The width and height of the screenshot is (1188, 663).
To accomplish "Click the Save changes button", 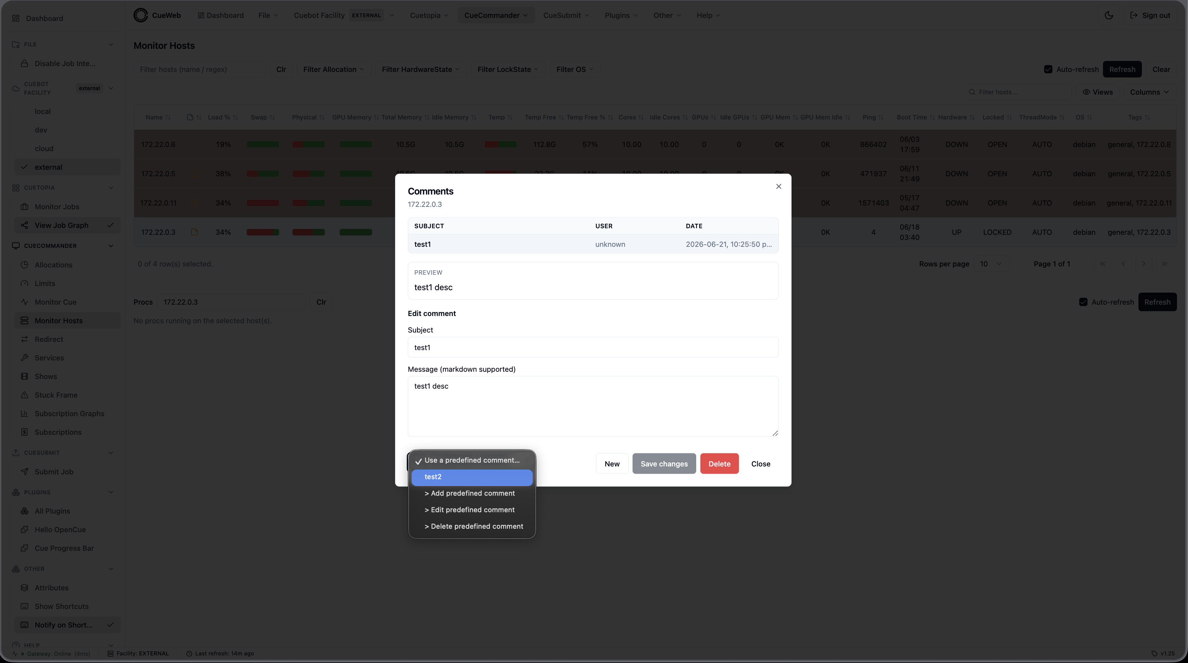I will click(664, 464).
